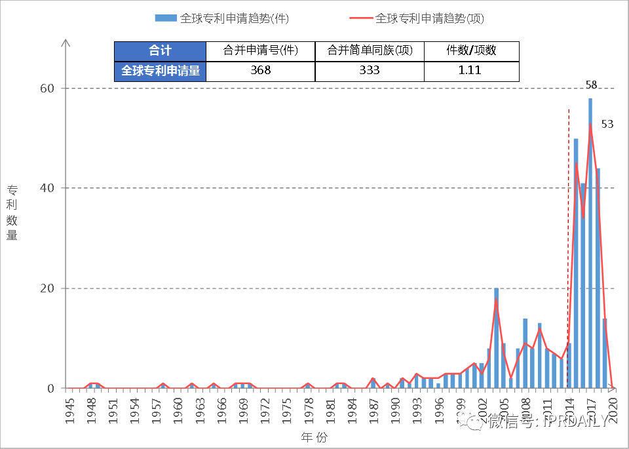Click the x-axis year 1951
Image resolution: width=629 pixels, height=449 pixels.
click(113, 410)
